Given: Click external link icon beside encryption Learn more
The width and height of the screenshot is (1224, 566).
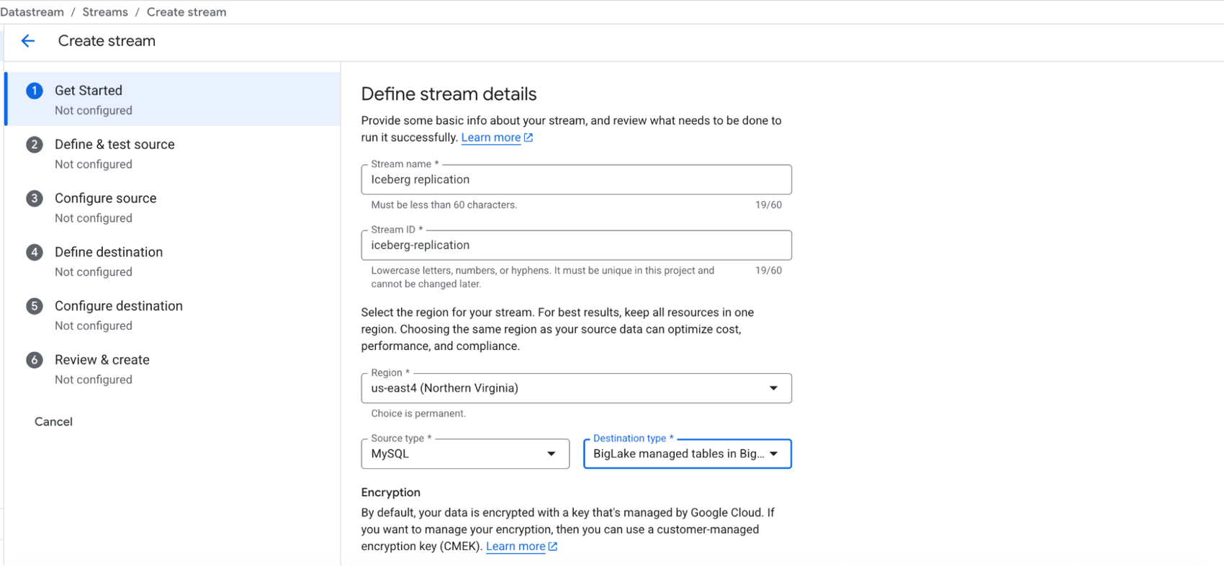Looking at the screenshot, I should [553, 547].
